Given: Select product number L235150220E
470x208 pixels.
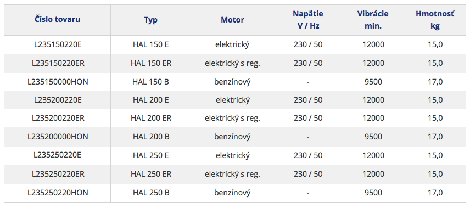Looking at the screenshot, I should [58, 44].
